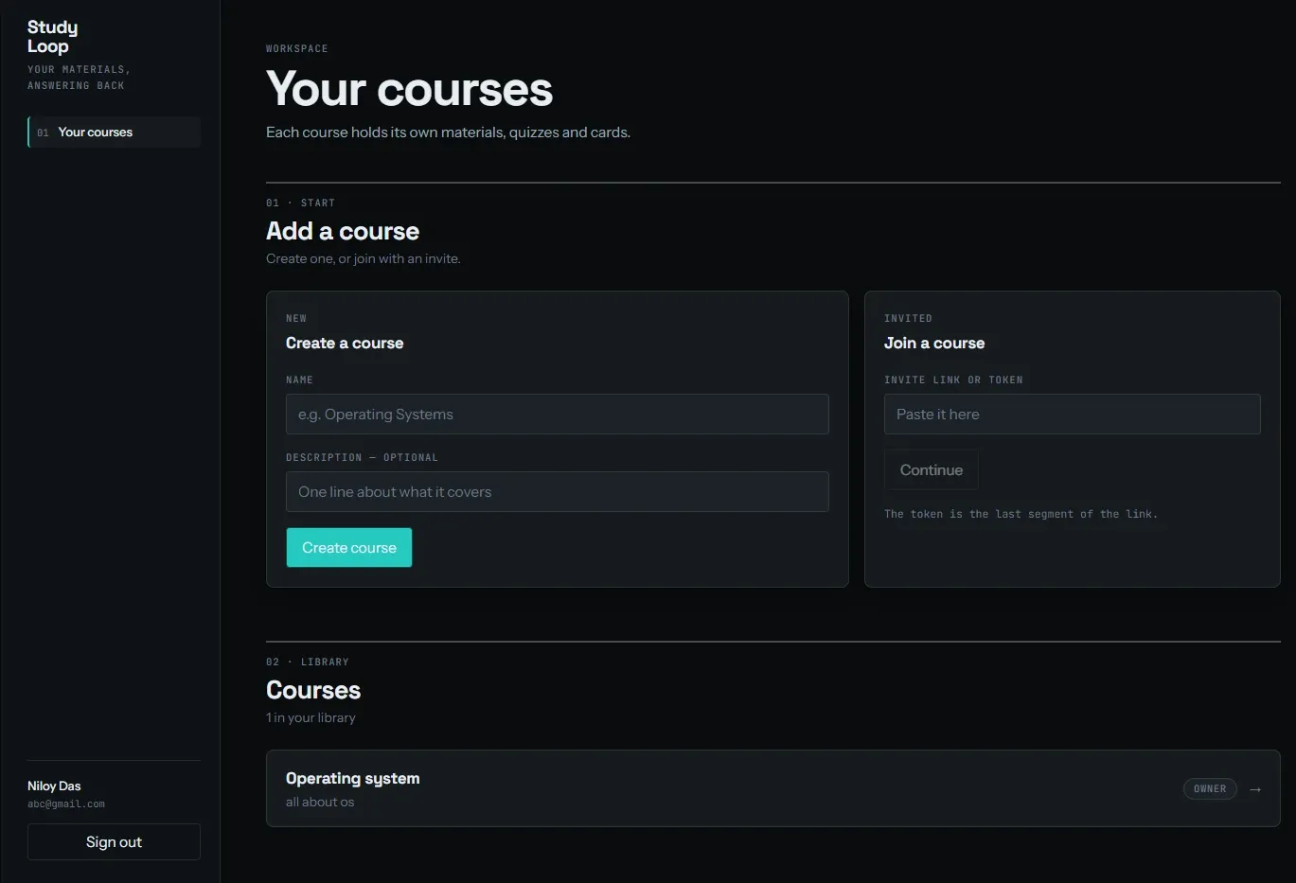Sign out of the account
The width and height of the screenshot is (1296, 883).
point(114,842)
